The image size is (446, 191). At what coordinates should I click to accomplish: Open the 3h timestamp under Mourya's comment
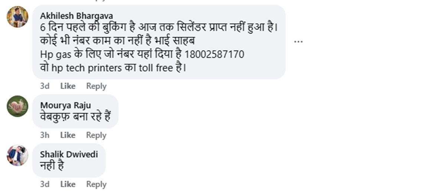point(45,135)
